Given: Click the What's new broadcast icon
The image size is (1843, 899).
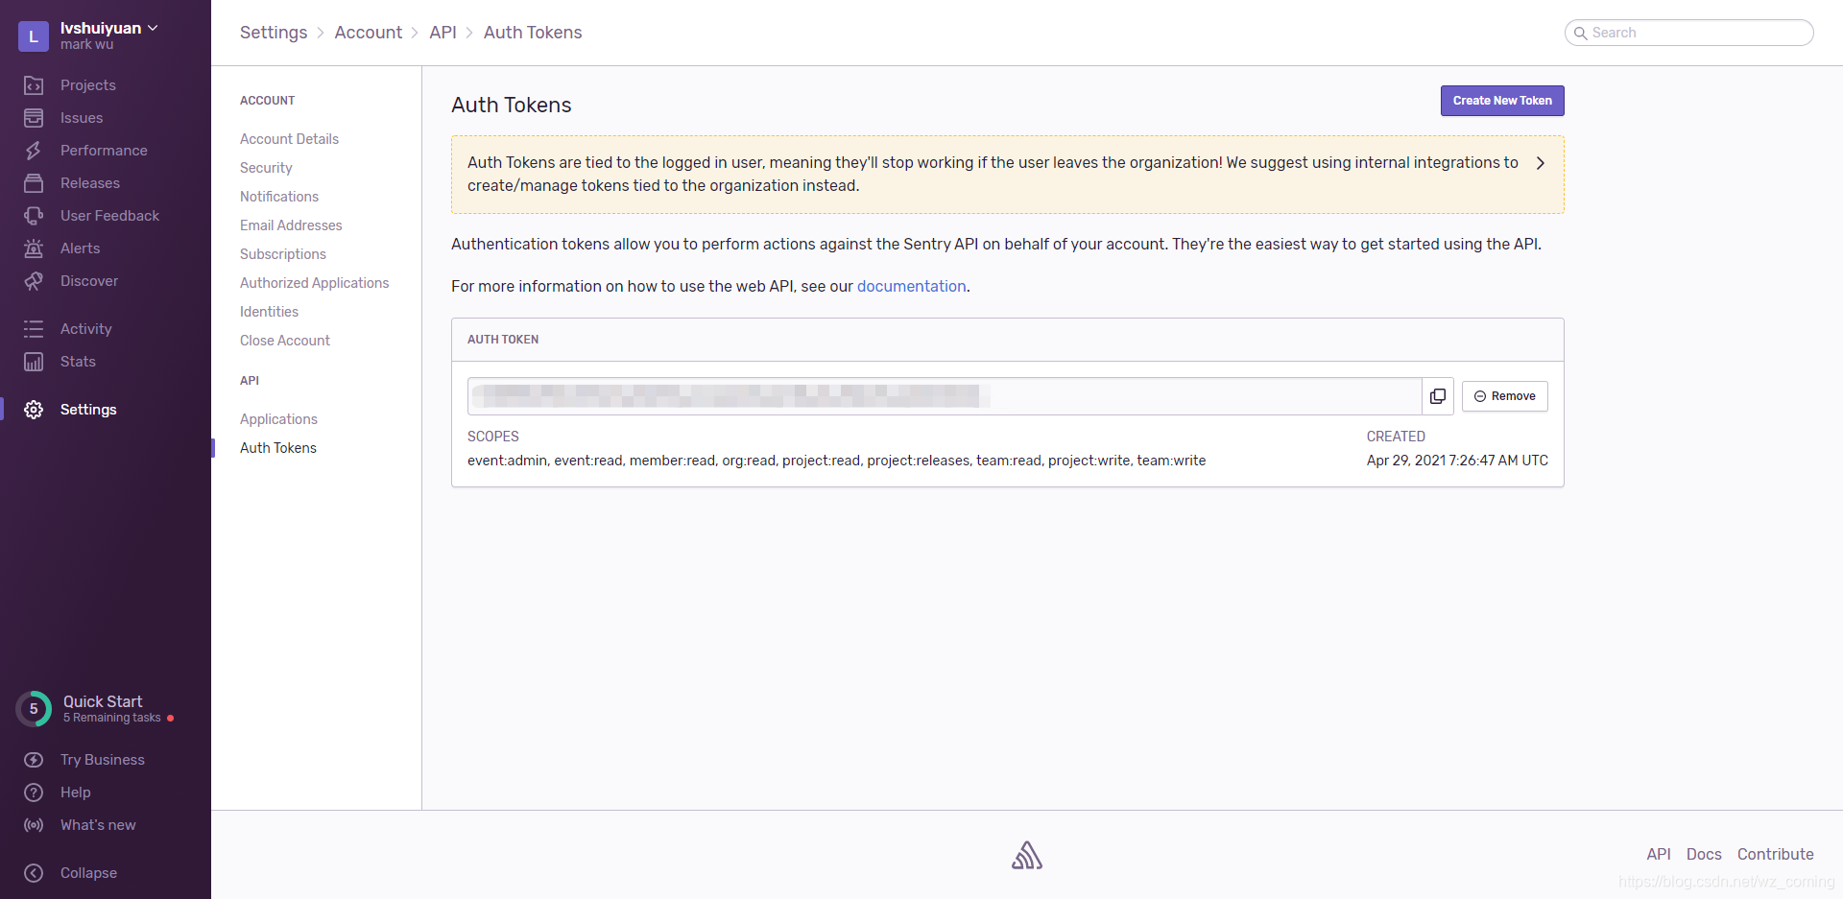Looking at the screenshot, I should (x=34, y=825).
